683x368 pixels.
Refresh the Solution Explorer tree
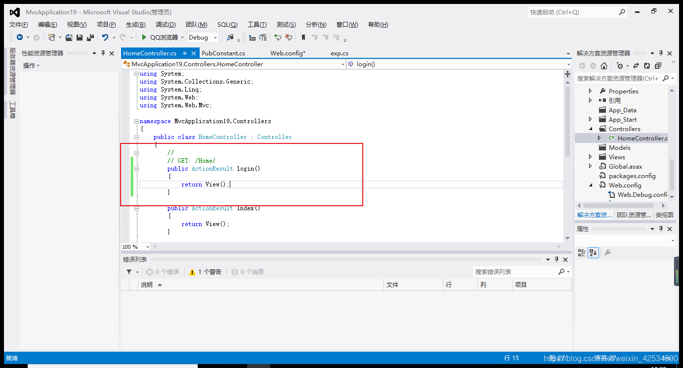coord(647,66)
